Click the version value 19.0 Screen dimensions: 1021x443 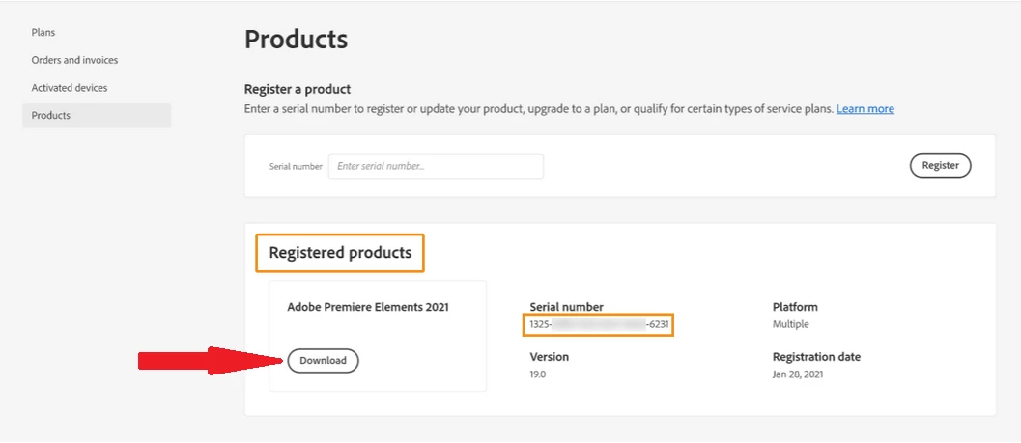[539, 374]
